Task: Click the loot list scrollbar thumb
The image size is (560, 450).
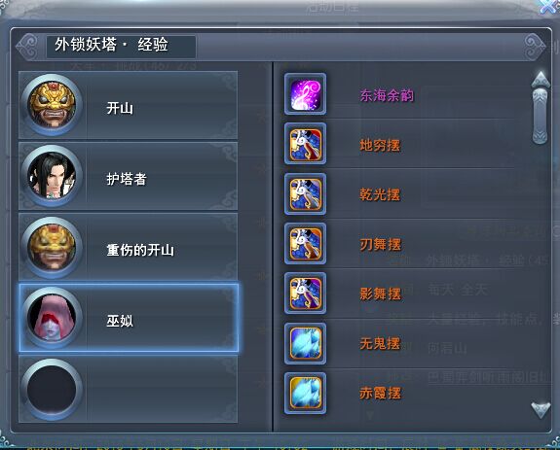Action: point(540,117)
